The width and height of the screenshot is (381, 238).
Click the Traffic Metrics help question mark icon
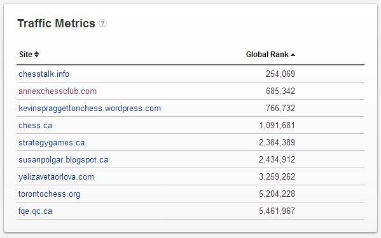pos(103,23)
